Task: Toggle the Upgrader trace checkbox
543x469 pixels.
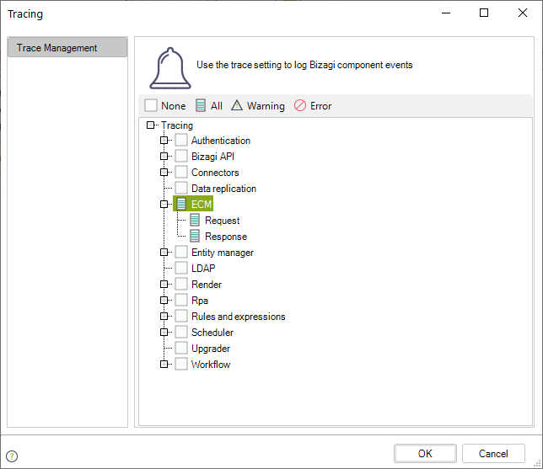Action: click(181, 348)
